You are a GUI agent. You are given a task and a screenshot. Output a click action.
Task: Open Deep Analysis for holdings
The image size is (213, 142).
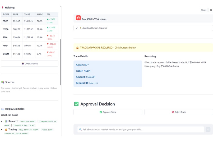click(30, 63)
